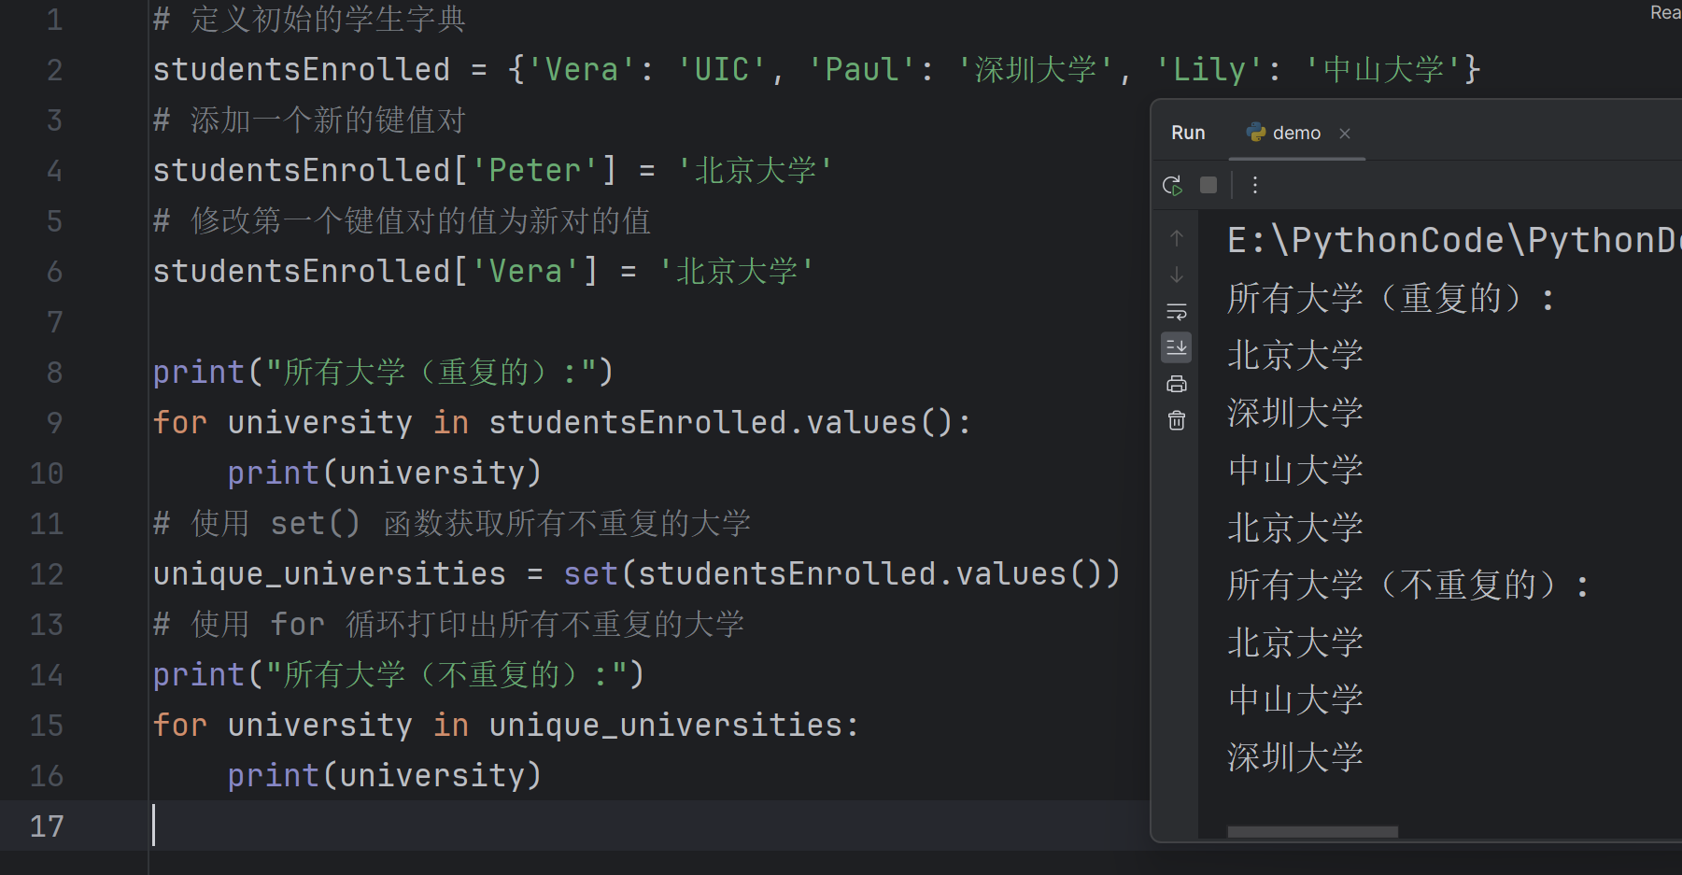Switch to the demo run tab

click(1296, 133)
